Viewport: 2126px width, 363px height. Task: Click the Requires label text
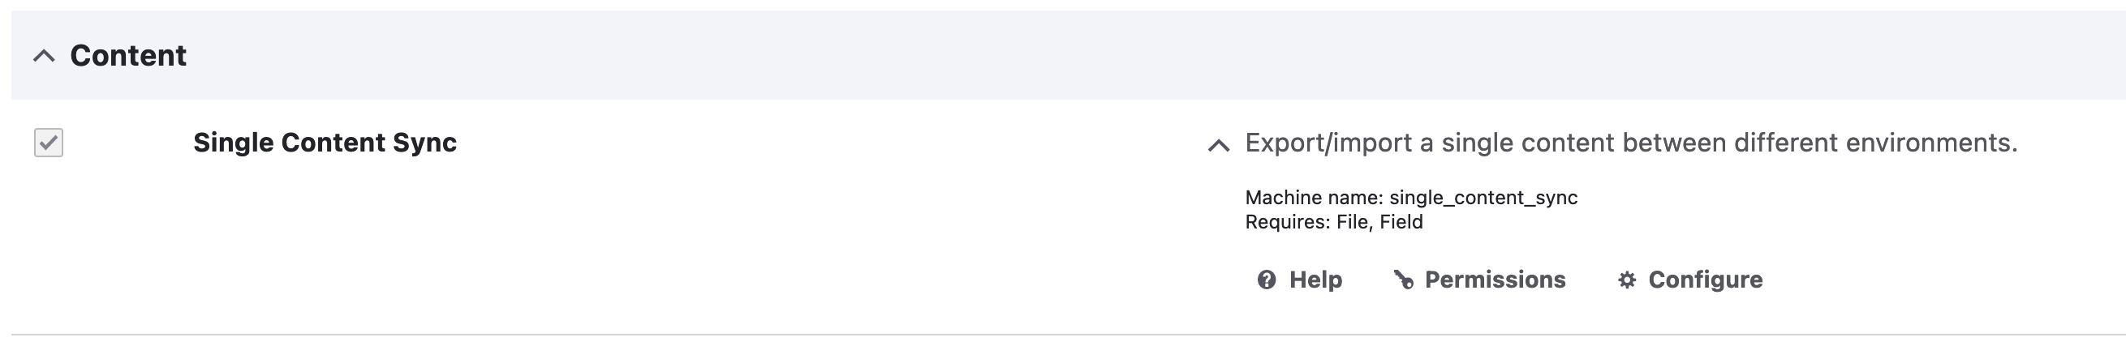[x=1287, y=222]
